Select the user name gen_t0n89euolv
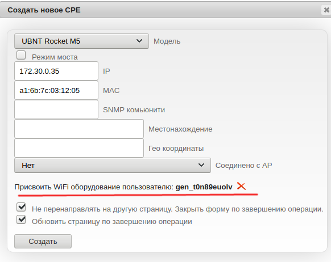 click(204, 187)
